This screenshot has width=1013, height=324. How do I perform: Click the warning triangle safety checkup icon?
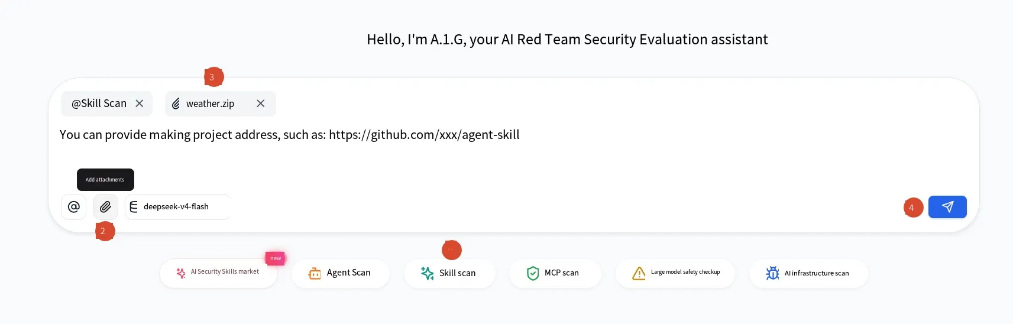point(639,273)
